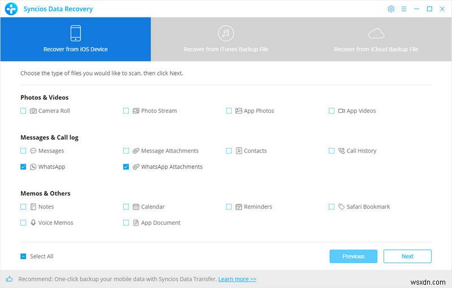
Task: Enable the Camera Roll checkbox
Action: pos(23,111)
